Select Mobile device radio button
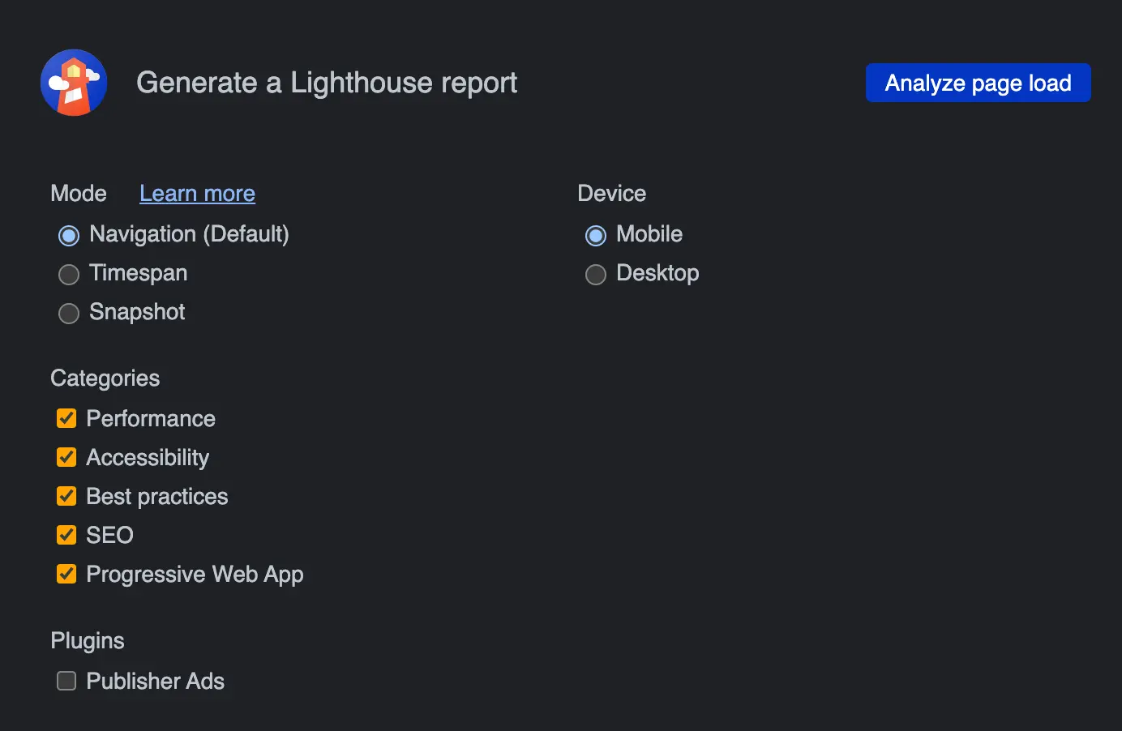Screen dimensions: 1122x731 (596, 236)
